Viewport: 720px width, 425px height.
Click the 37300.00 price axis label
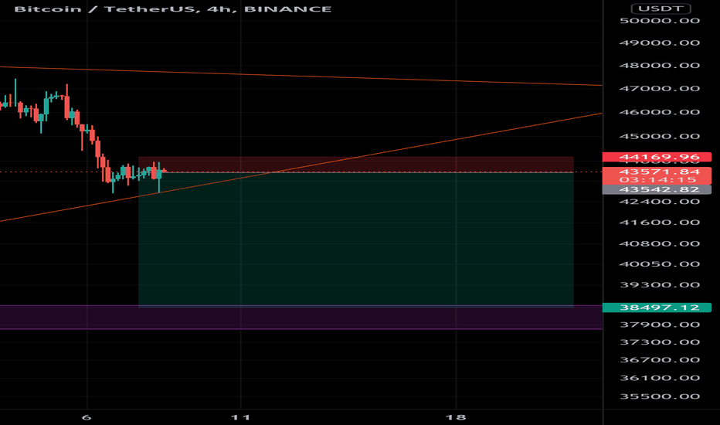point(660,342)
